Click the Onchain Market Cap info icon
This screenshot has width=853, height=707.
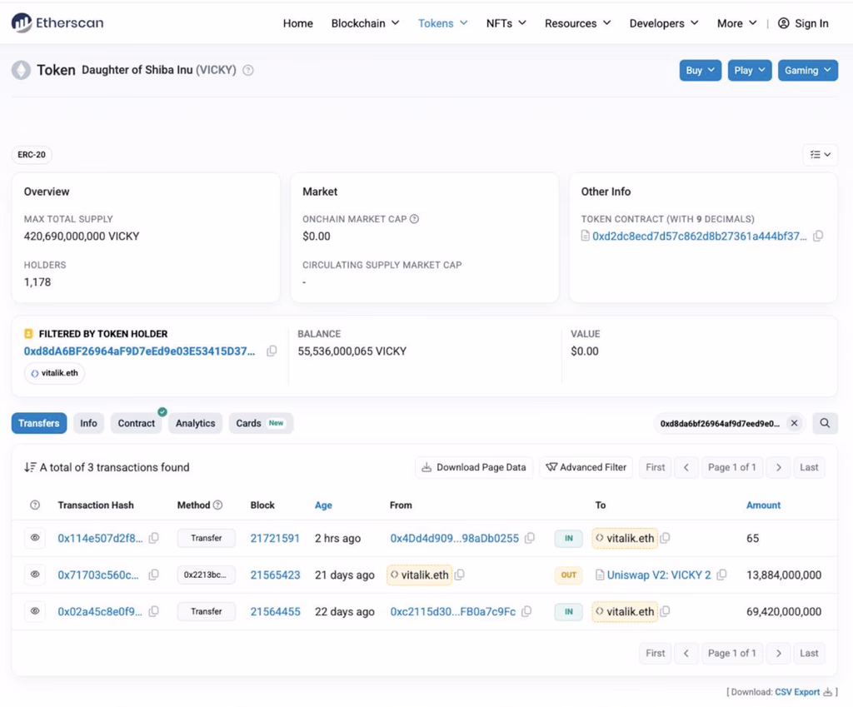(x=414, y=219)
